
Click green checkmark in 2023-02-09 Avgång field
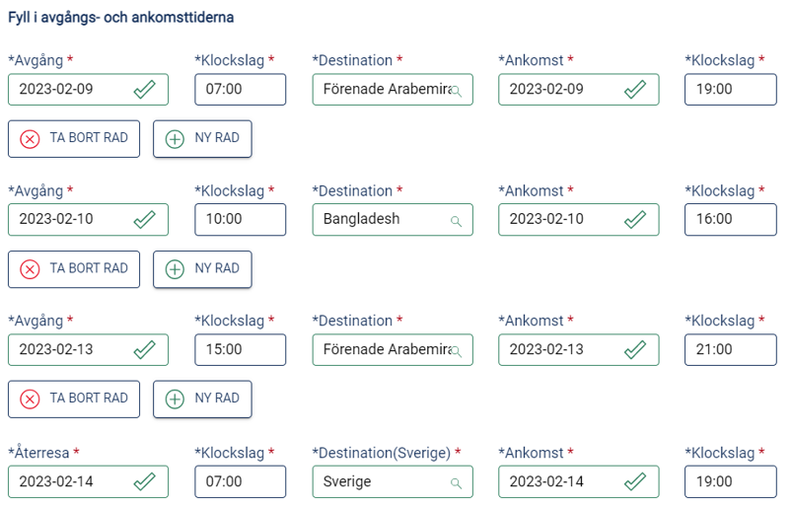pyautogui.click(x=145, y=90)
